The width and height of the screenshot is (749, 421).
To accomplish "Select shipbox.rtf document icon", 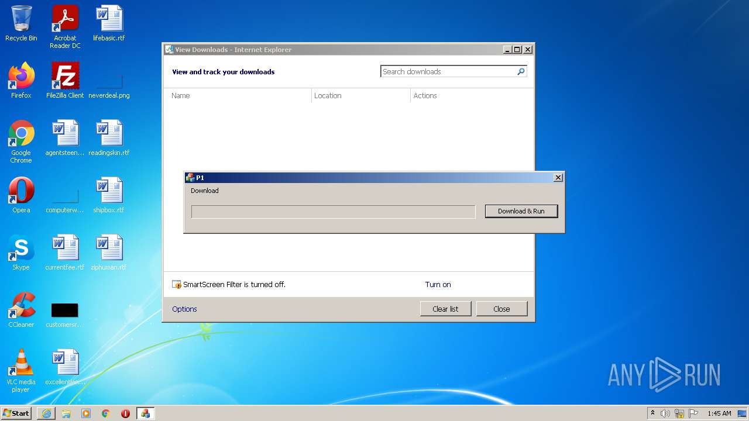I will (109, 195).
